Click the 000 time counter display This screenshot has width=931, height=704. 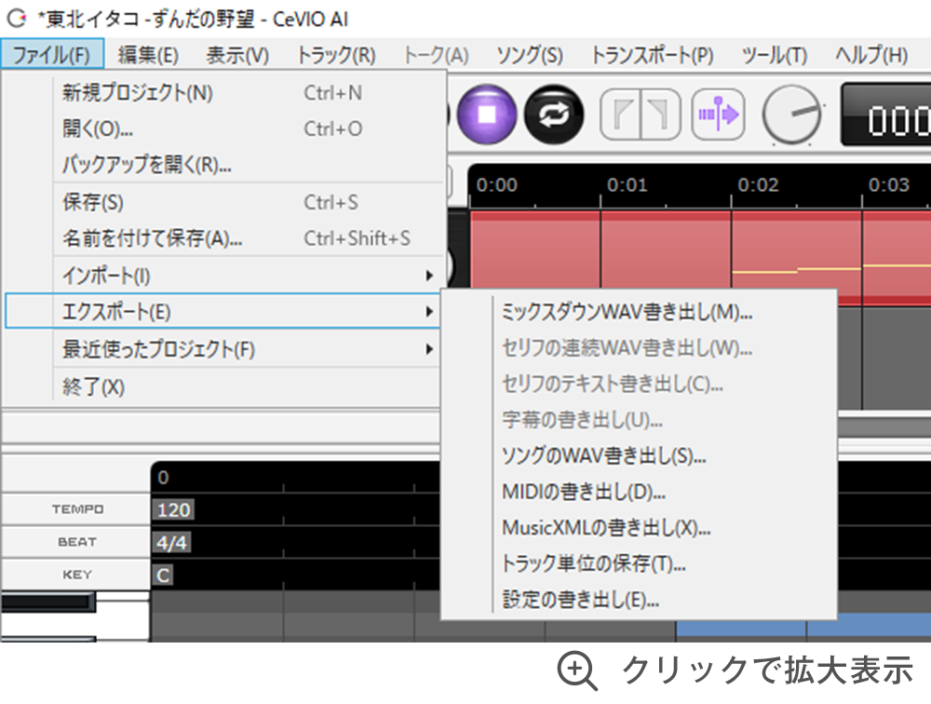click(x=886, y=114)
